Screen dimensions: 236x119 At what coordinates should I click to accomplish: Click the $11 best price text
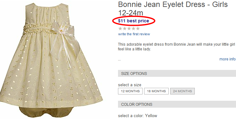tap(133, 21)
